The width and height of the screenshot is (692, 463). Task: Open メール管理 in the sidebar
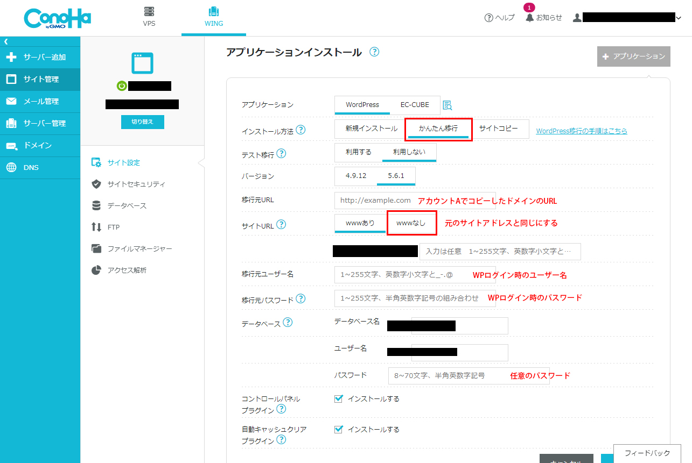click(40, 101)
